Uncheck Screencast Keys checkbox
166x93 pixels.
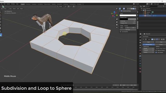coord(122,11)
